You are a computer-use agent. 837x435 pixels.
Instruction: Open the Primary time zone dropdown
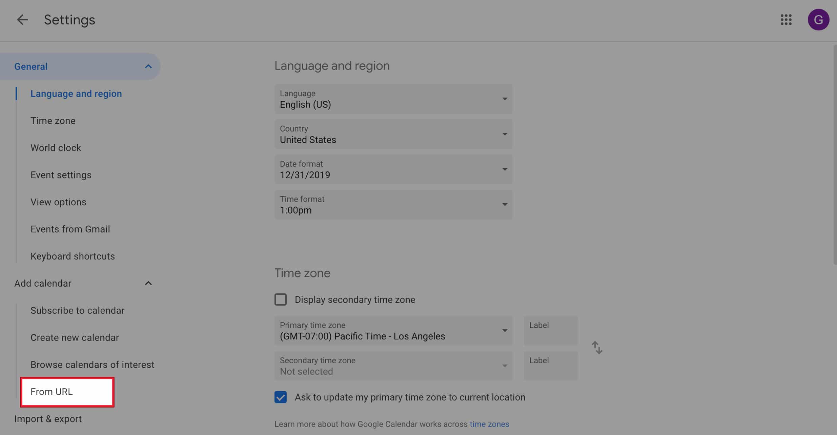[x=393, y=331]
